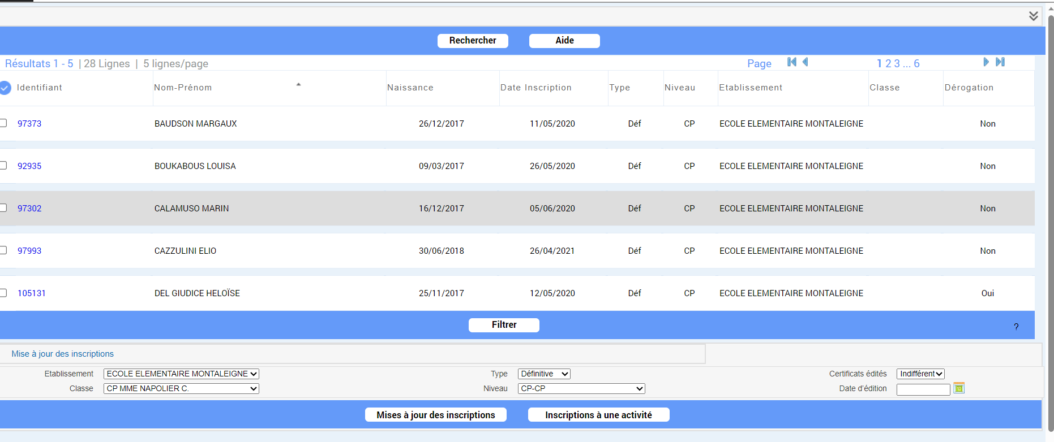1054x442 pixels.
Task: Sort by Nom-Prénom using arrow icon
Action: point(298,85)
